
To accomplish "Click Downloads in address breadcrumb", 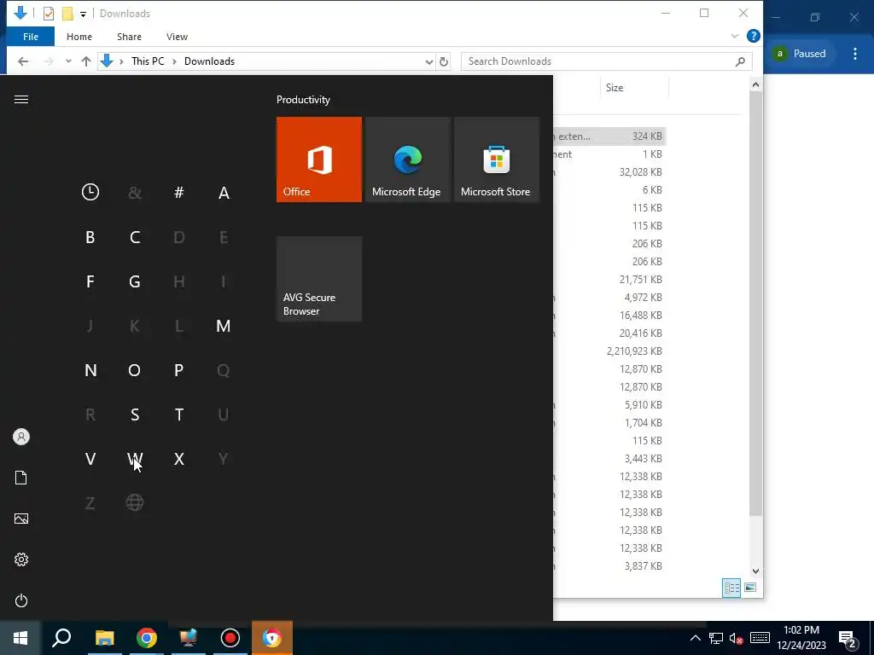I will [x=209, y=61].
